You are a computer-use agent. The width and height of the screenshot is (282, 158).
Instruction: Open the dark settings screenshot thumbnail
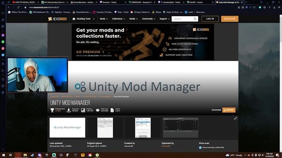coord(181,128)
